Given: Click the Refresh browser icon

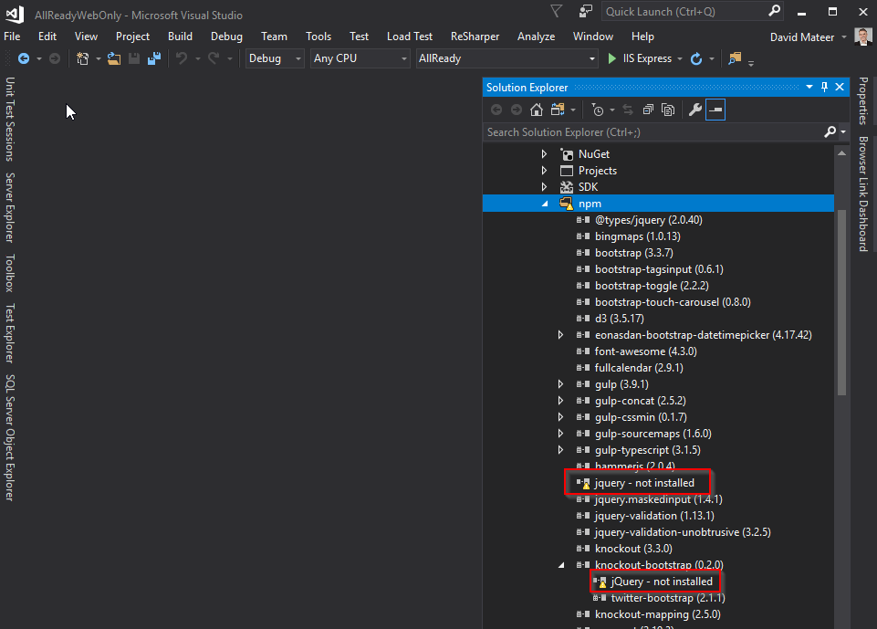Looking at the screenshot, I should click(x=696, y=58).
